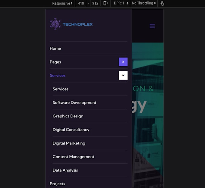Screen dimensions: 205x188
Task: Click the rotate viewport icon
Action: tap(106, 3)
